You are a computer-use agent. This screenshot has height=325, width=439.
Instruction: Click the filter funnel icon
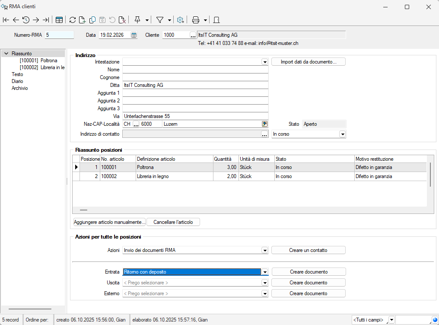point(159,20)
